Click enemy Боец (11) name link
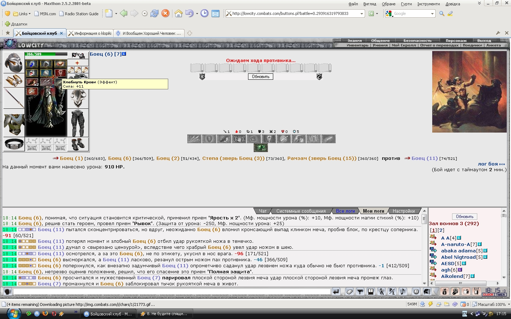Screen dimensions: 511x319 [x=425, y=158]
